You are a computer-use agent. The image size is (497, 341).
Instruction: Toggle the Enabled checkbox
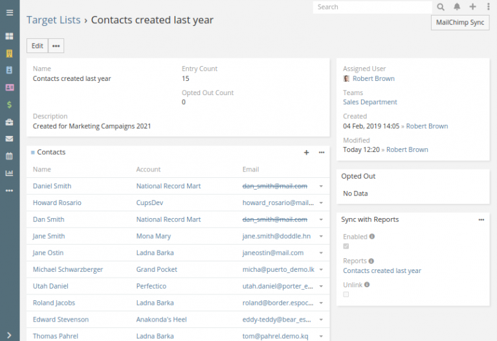346,247
